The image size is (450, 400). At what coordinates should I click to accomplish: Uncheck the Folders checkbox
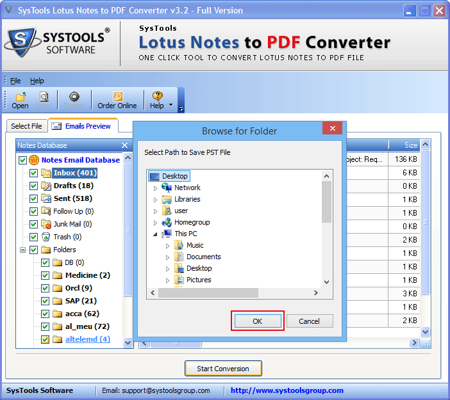pyautogui.click(x=33, y=250)
